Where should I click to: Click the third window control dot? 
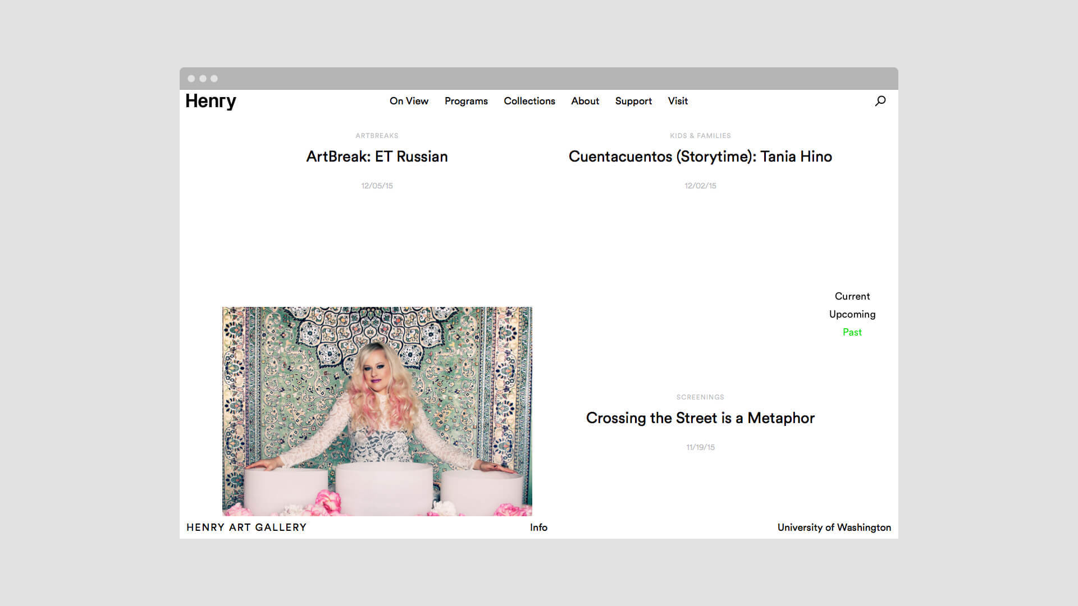214,79
